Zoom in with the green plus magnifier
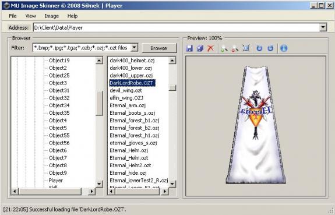The width and height of the screenshot is (335, 215). click(x=224, y=48)
